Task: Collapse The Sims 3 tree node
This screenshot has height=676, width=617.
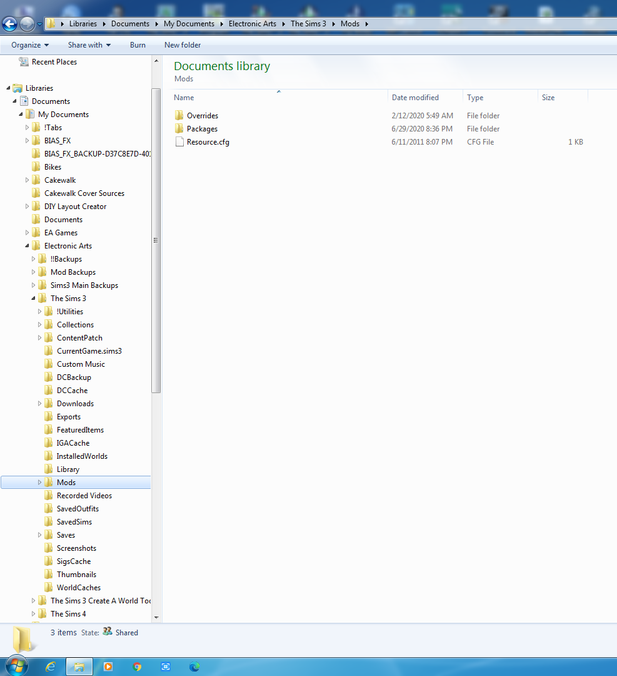Action: tap(34, 299)
